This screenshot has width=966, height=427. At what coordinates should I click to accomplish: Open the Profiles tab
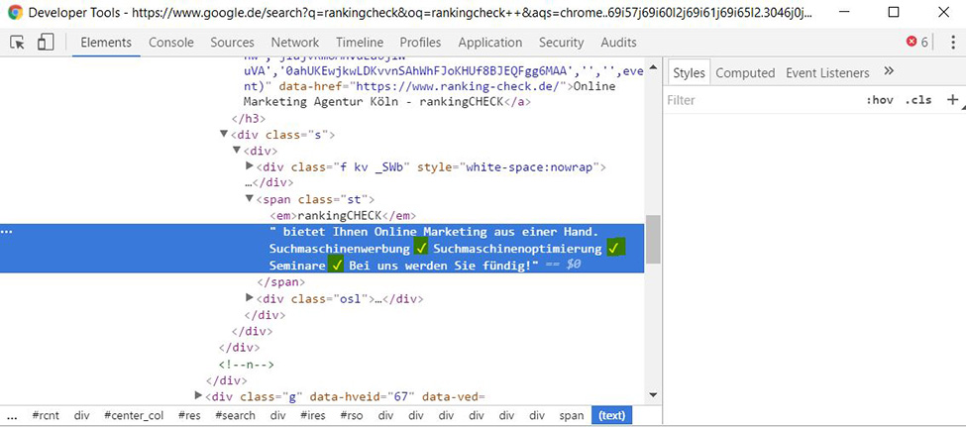tap(420, 43)
